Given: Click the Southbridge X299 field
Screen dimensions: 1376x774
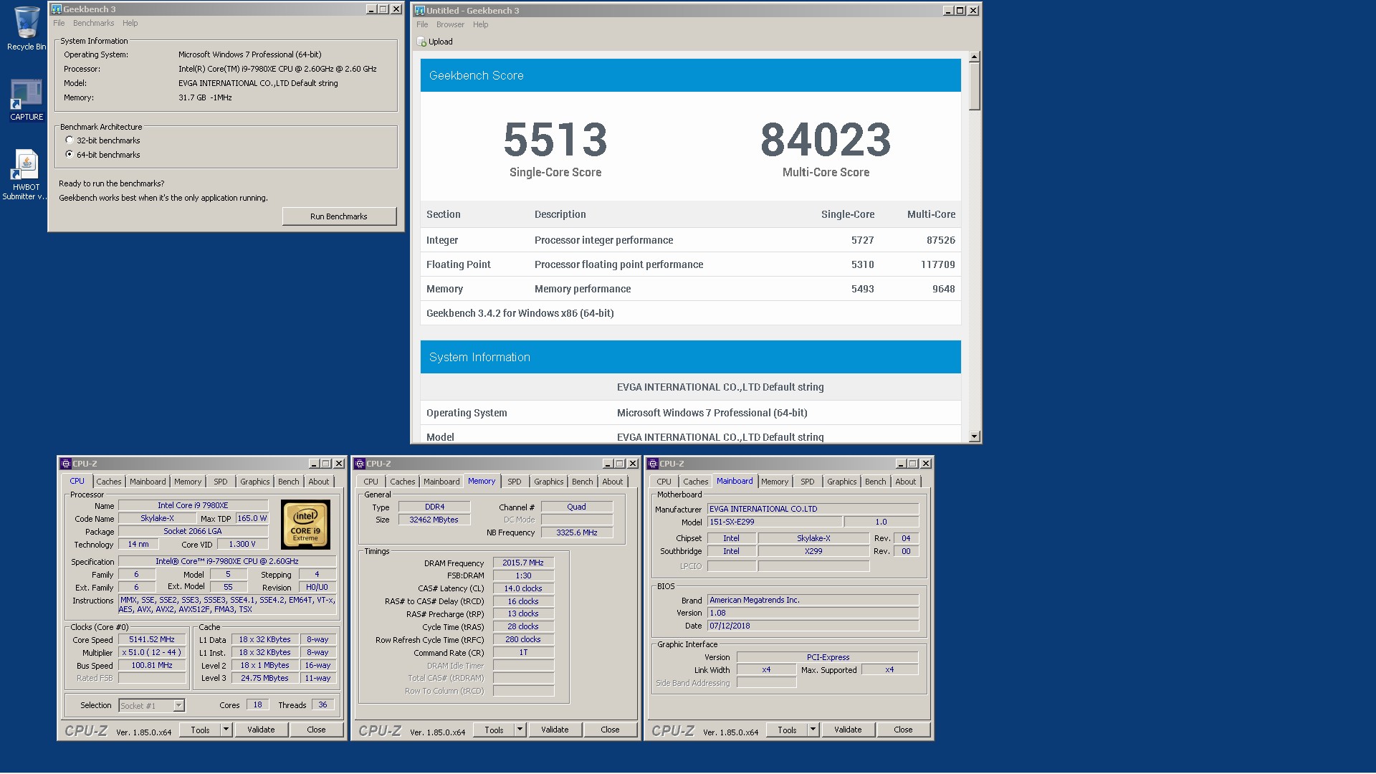Looking at the screenshot, I should (813, 551).
